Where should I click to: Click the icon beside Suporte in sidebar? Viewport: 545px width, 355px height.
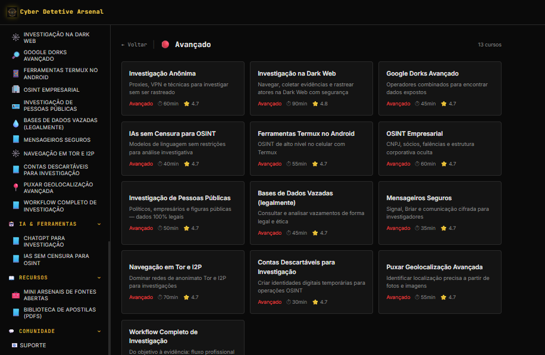[x=14, y=345]
